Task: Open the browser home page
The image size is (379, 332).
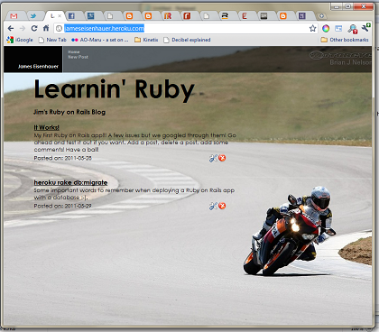Action: coord(46,28)
